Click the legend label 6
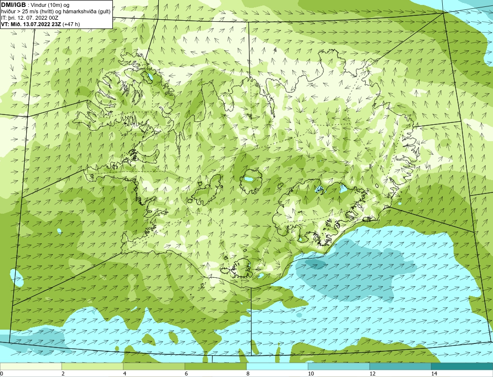 coord(186,374)
